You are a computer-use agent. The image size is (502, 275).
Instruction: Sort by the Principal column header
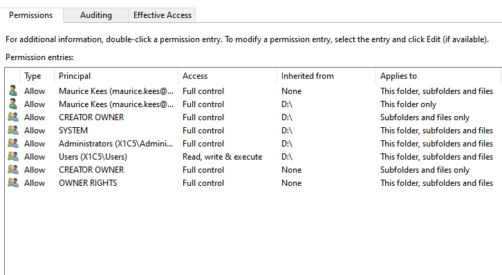[x=116, y=76]
